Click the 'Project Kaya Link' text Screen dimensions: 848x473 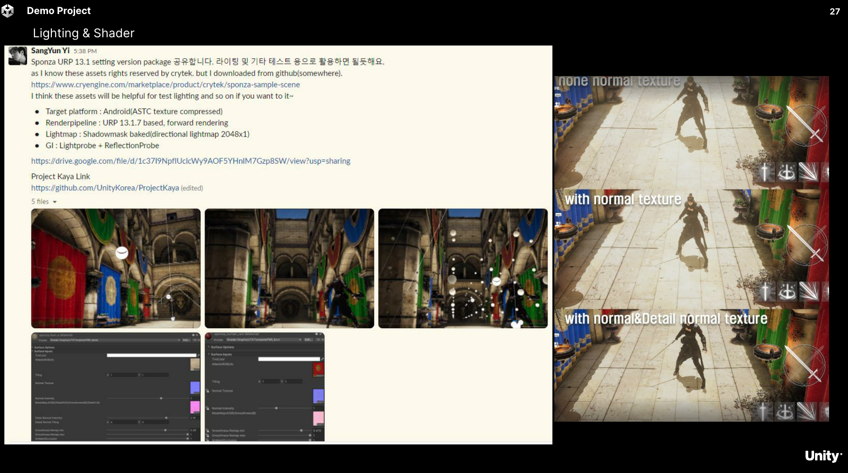click(61, 176)
